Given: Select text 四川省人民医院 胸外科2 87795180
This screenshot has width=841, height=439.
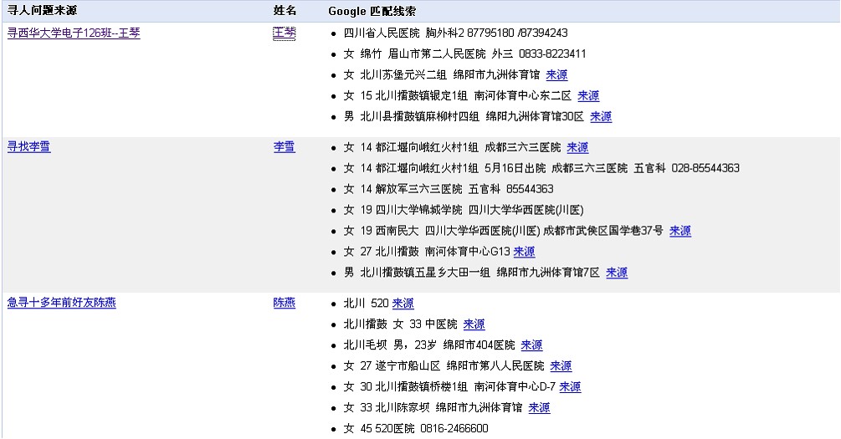Looking at the screenshot, I should point(455,33).
